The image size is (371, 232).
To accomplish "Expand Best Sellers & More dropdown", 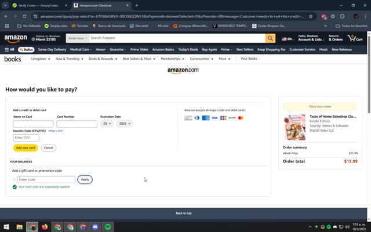I will pyautogui.click(x=139, y=59).
